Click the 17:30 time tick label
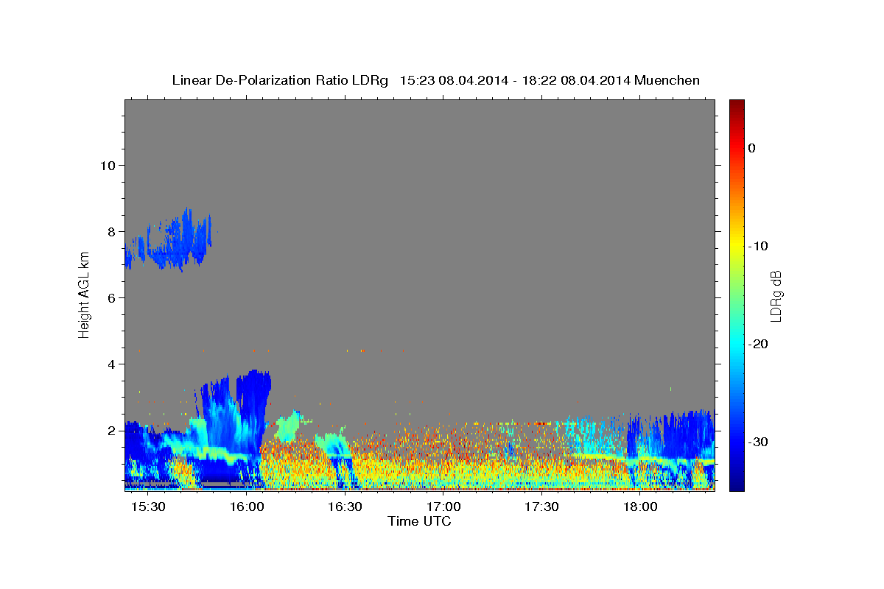The height and width of the screenshot is (589, 884). click(x=541, y=507)
